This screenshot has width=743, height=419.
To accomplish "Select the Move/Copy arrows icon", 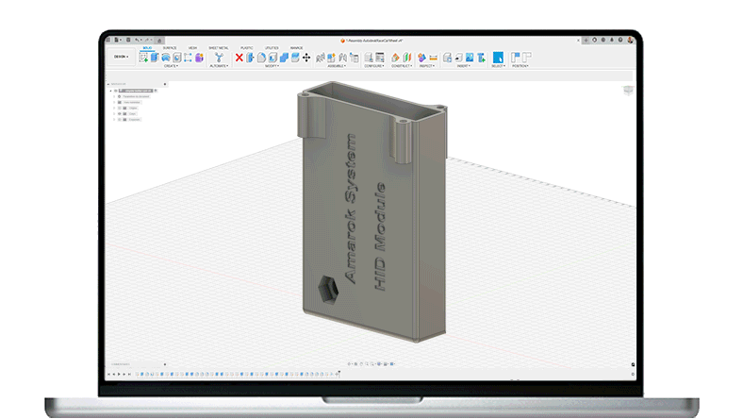I will [306, 58].
